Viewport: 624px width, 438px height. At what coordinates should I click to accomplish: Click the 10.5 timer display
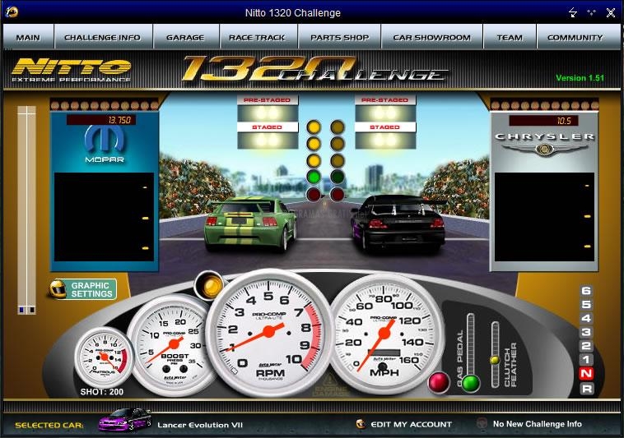click(x=544, y=121)
